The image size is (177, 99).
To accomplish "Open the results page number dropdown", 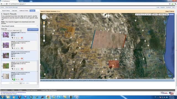I will tap(20, 83).
